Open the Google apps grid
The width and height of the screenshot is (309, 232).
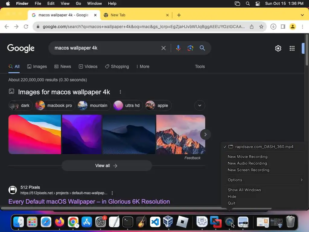click(x=292, y=48)
